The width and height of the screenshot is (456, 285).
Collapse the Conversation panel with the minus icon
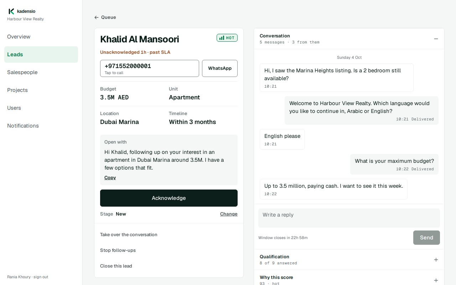(x=436, y=39)
